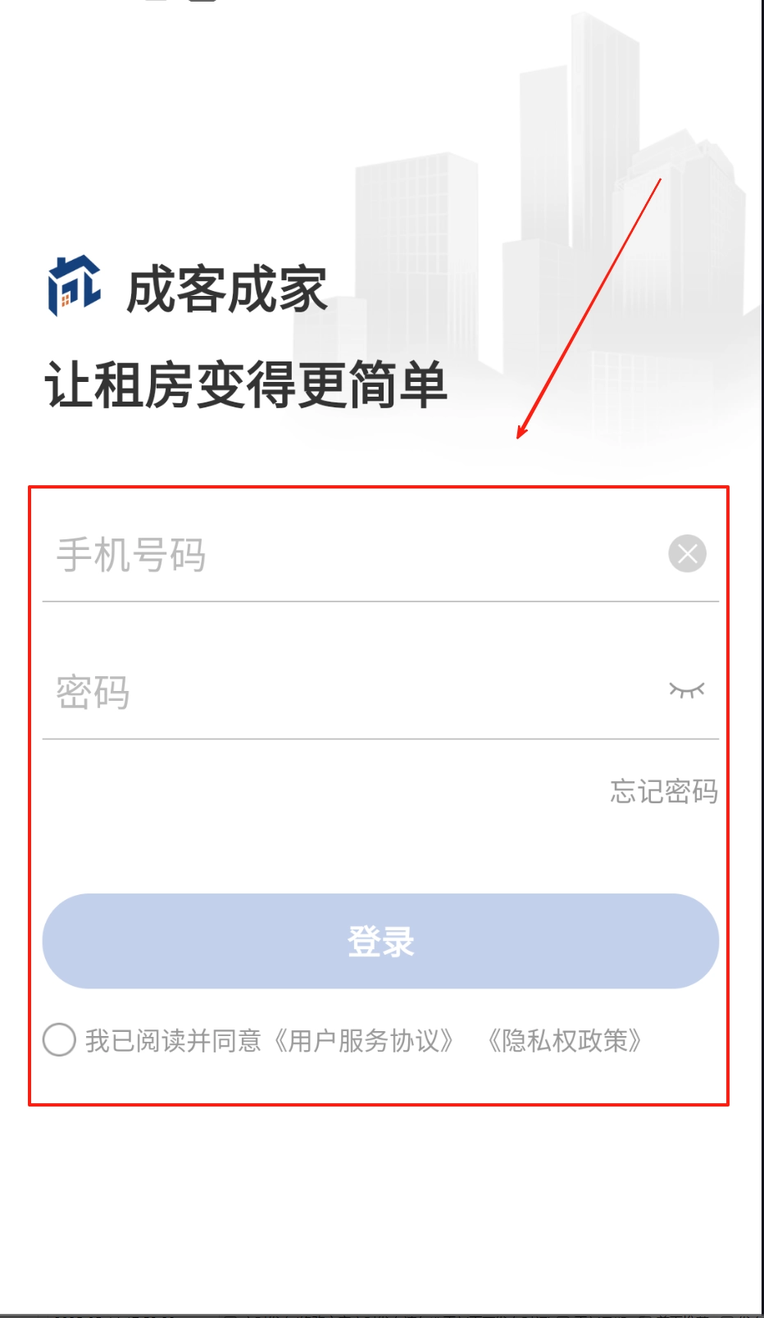Open the 《隐私权政策》 privacy policy link
The width and height of the screenshot is (764, 1318).
tap(564, 1040)
